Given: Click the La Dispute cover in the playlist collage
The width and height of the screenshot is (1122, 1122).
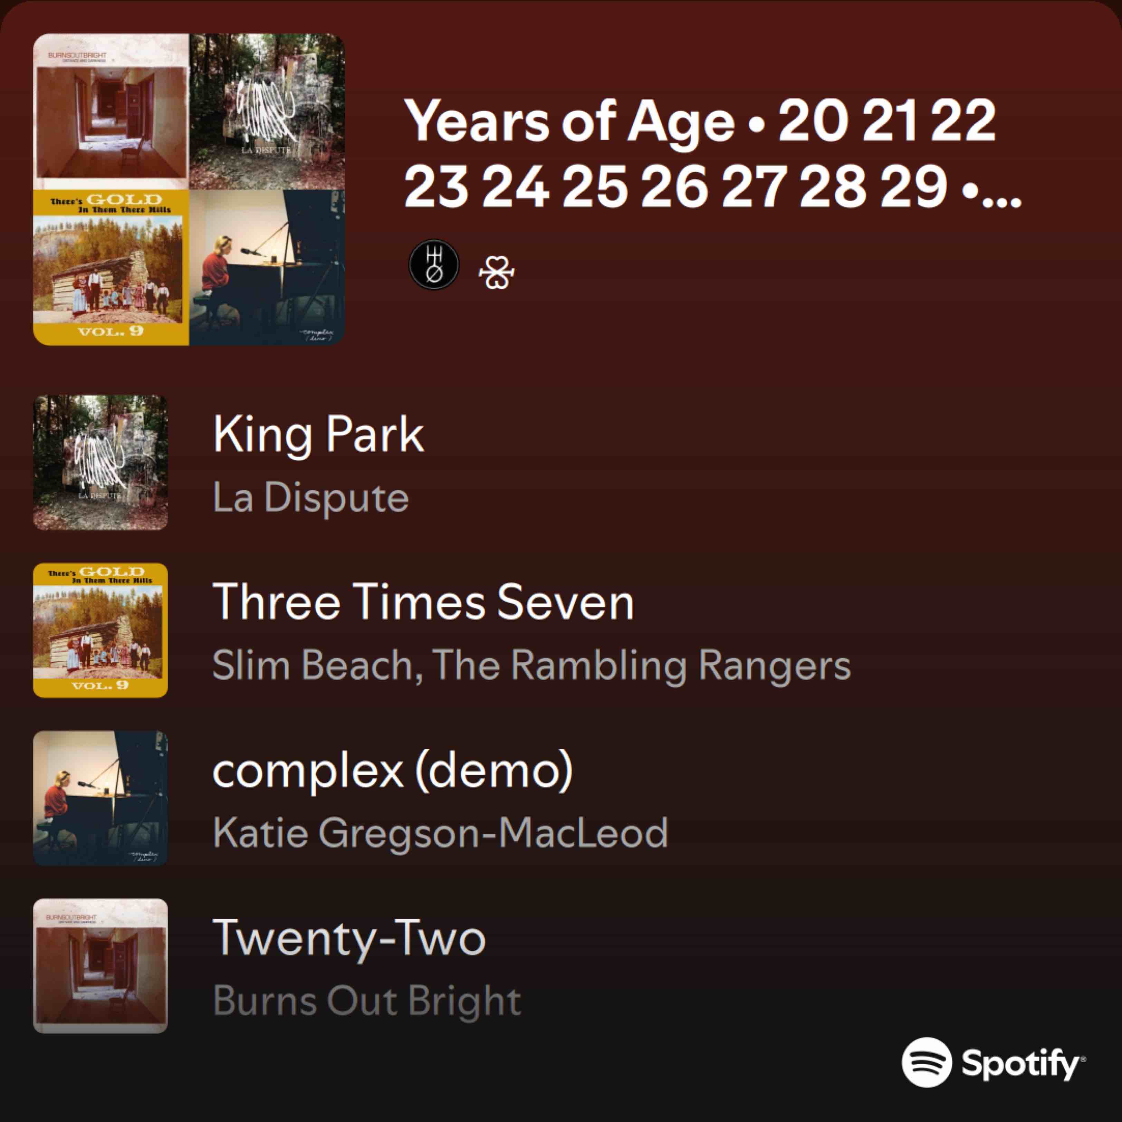Looking at the screenshot, I should (x=267, y=112).
